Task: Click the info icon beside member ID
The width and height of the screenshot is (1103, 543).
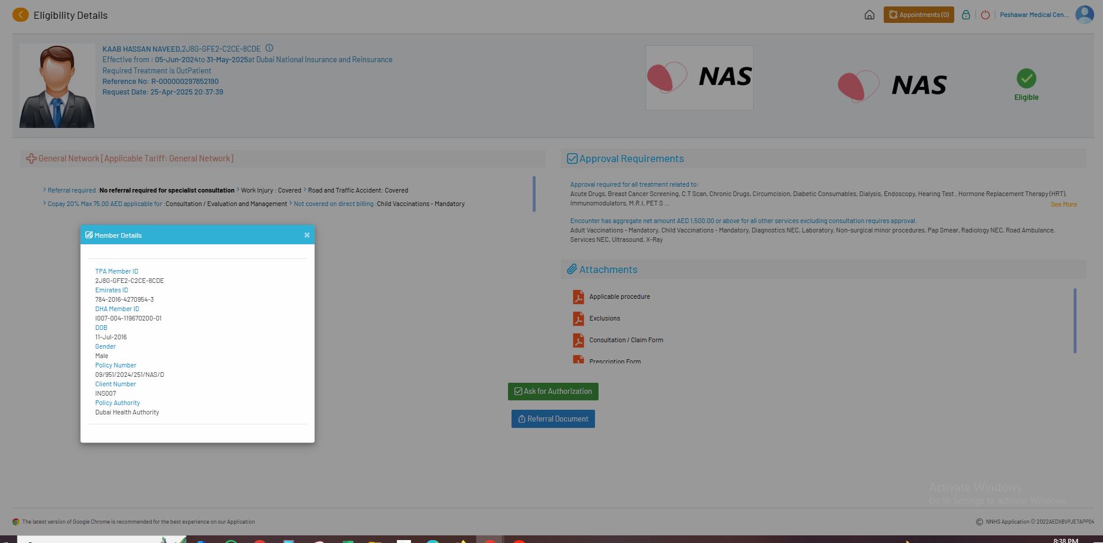Action: (x=269, y=48)
